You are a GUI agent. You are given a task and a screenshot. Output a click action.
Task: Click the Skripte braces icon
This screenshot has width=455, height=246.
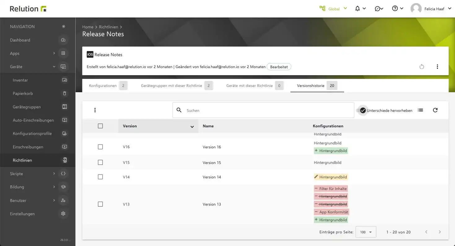click(x=63, y=174)
